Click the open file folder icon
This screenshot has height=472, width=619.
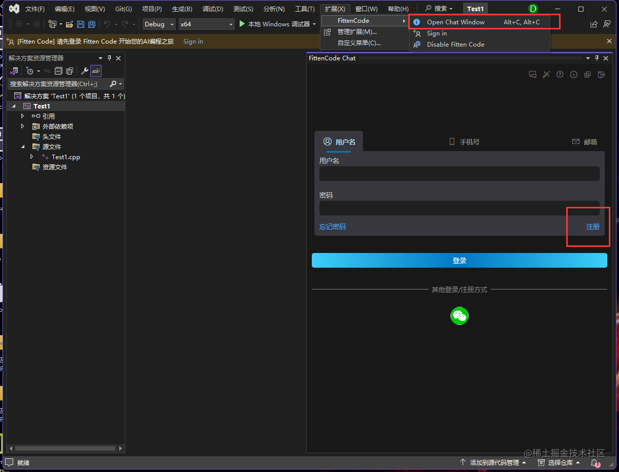[x=69, y=24]
